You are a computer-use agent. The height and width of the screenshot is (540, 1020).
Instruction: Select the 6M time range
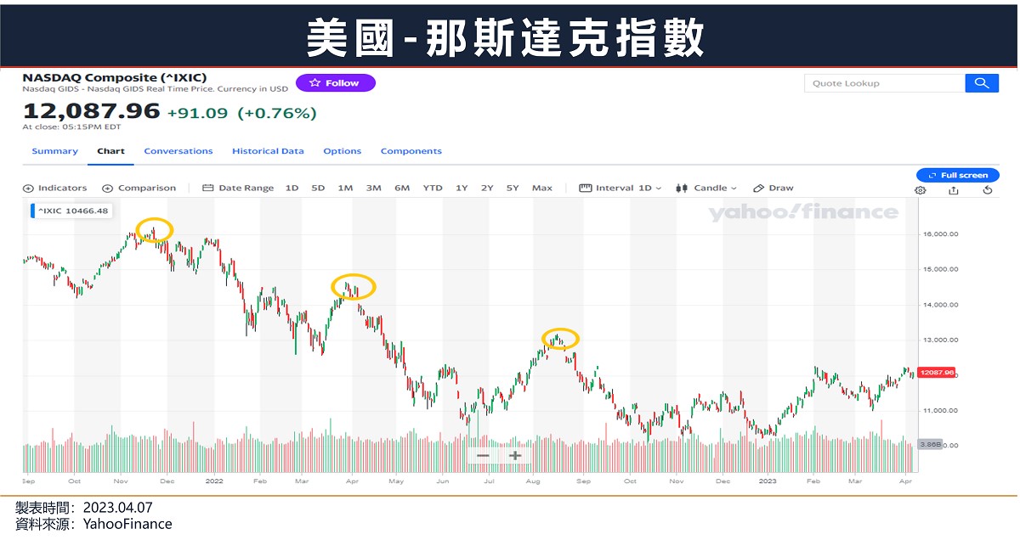[402, 188]
